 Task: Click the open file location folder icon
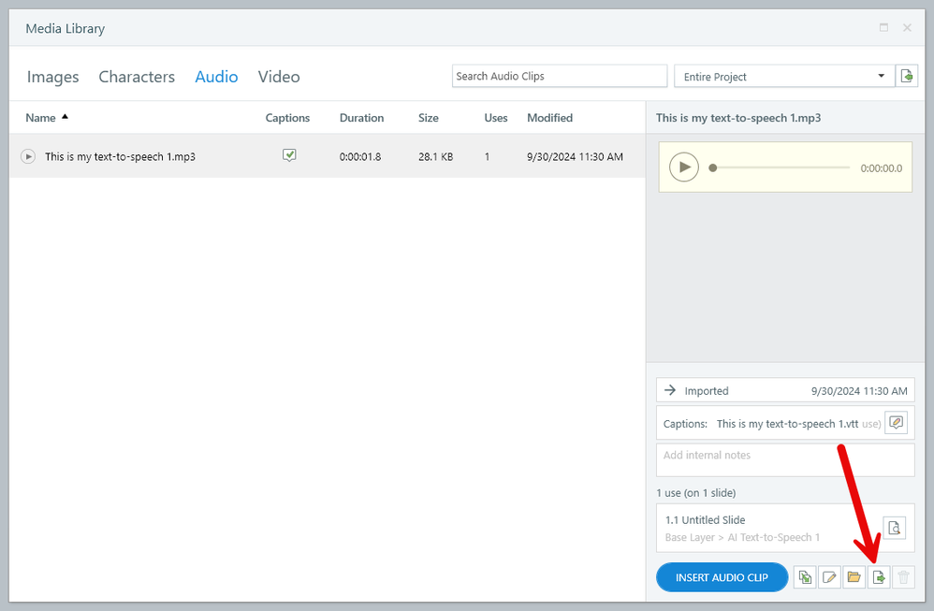click(854, 577)
